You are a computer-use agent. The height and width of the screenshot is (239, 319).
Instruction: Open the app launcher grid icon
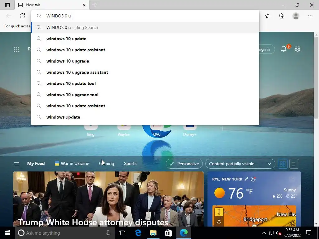point(16,49)
